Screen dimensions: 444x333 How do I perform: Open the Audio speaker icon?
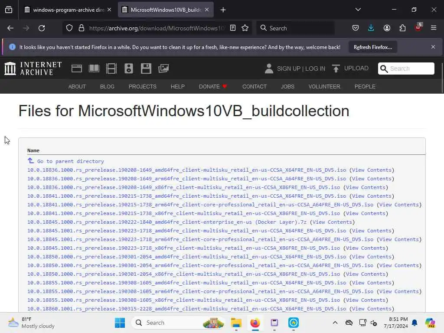(x=128, y=69)
